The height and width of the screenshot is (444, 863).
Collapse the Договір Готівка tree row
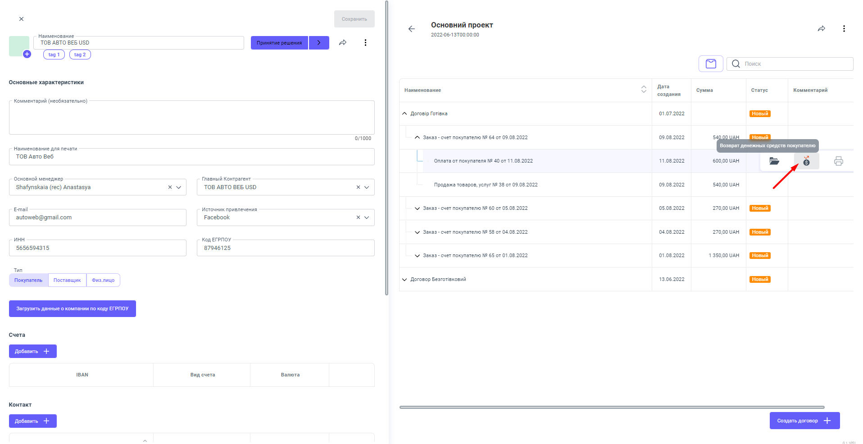click(x=404, y=114)
